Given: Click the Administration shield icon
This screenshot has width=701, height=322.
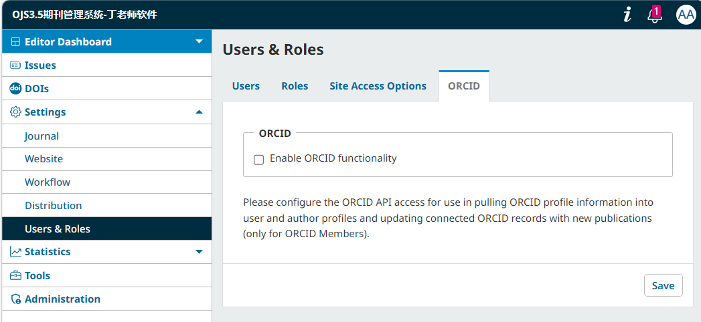Looking at the screenshot, I should [15, 299].
